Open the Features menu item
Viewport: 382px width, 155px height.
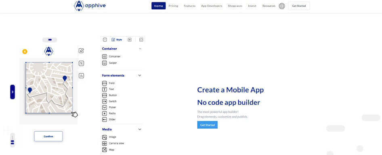tap(189, 6)
